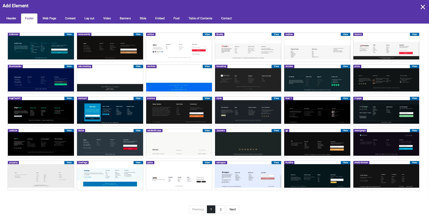The image size is (429, 218).
Task: Pick the chefs-kitchen footer template
Action: pos(386,176)
